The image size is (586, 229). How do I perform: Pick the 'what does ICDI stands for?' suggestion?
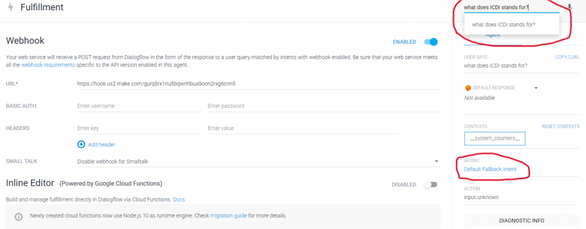tap(504, 25)
